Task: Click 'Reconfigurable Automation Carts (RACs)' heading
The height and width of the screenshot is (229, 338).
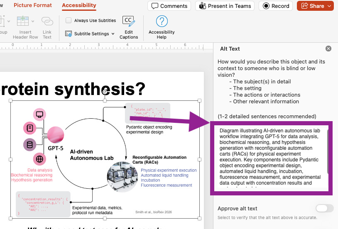Action: [x=159, y=160]
